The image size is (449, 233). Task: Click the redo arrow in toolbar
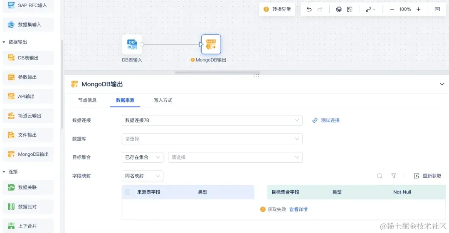tap(320, 9)
